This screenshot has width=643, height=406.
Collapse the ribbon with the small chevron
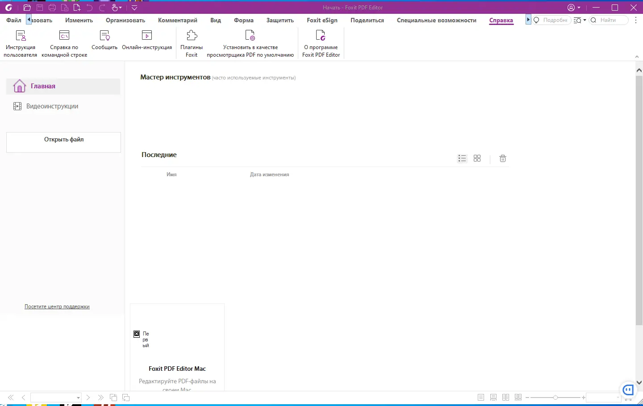(637, 57)
